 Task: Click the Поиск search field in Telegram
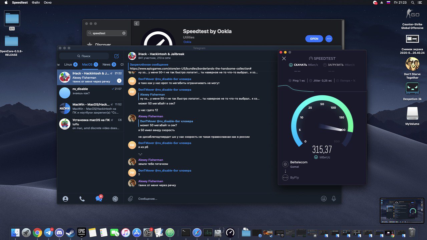pos(84,56)
